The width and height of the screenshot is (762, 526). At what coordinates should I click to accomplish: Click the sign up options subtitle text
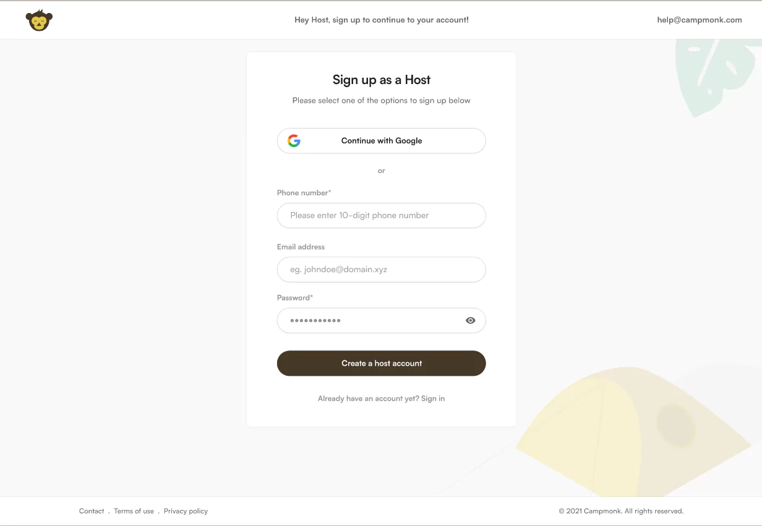tap(381, 101)
